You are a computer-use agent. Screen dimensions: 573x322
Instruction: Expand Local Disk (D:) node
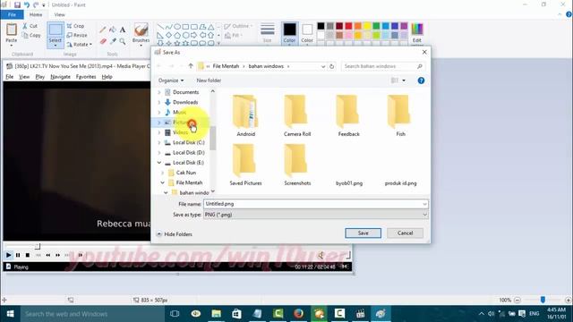coord(159,153)
